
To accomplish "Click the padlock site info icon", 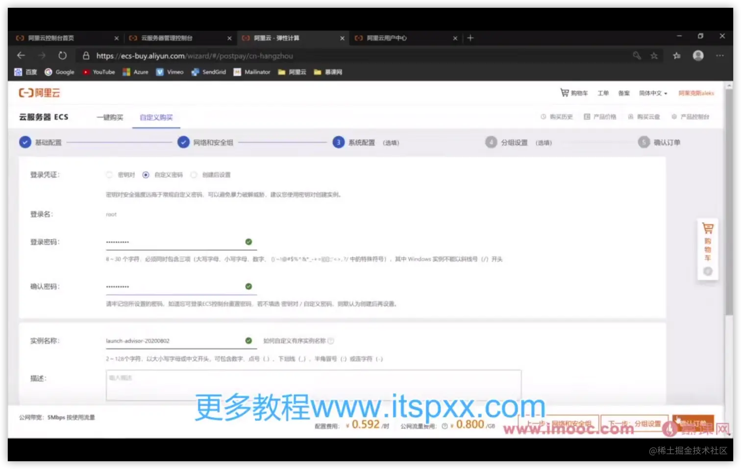I will (86, 56).
